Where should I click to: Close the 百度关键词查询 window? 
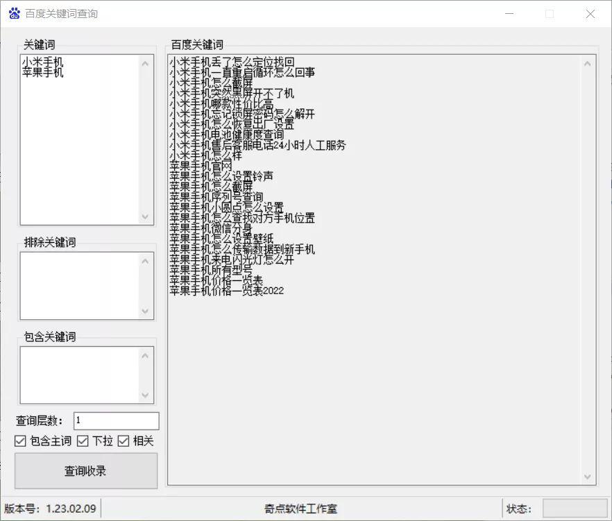(x=590, y=14)
